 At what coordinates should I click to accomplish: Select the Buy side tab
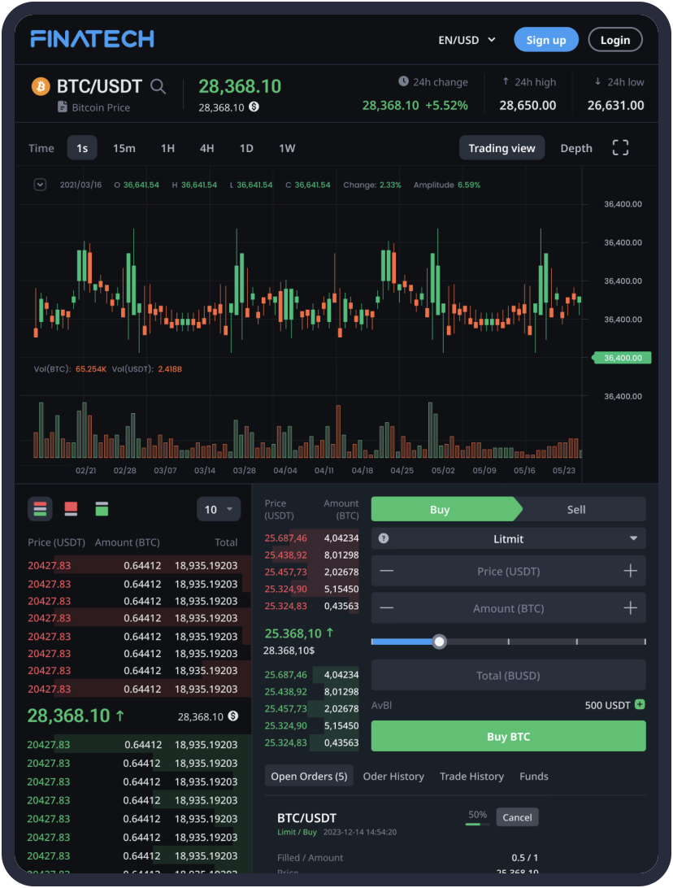click(446, 509)
